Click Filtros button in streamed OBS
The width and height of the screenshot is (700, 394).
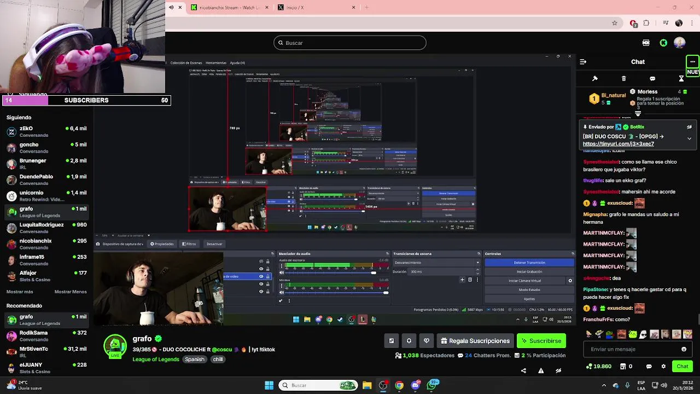point(189,244)
